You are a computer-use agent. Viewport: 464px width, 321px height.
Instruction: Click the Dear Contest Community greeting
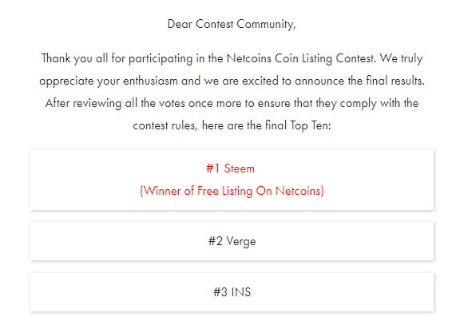[232, 24]
